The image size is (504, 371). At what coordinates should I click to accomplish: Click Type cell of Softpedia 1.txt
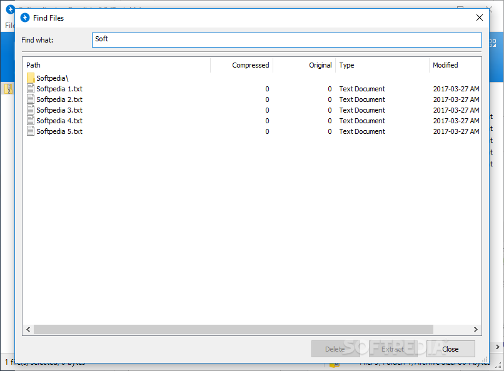click(362, 89)
